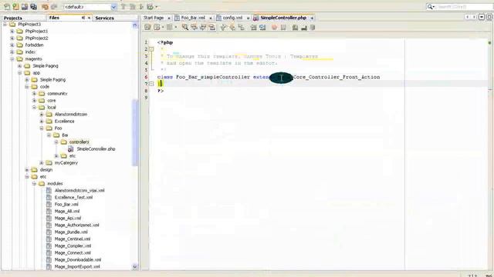The height and width of the screenshot is (277, 494).
Task: Show the opened documents list dropdown
Action: pos(482,17)
